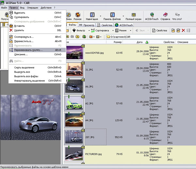Click the Навигация toolbar button
Screen dimensions: 196x169
point(92,16)
